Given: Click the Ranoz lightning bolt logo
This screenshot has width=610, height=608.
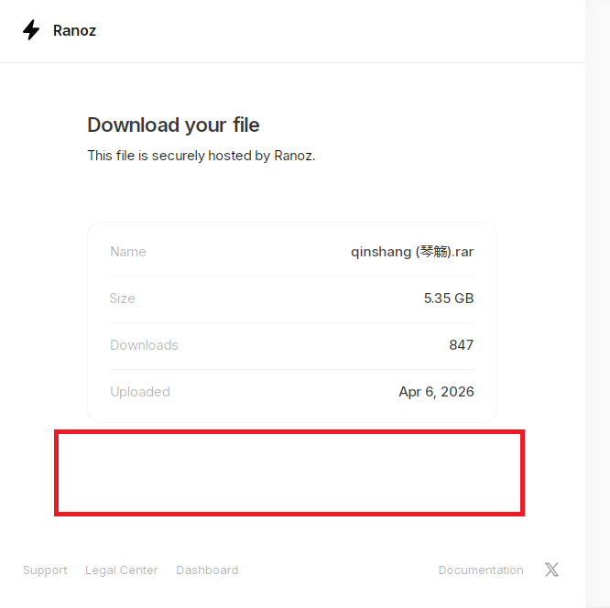Looking at the screenshot, I should pos(31,30).
